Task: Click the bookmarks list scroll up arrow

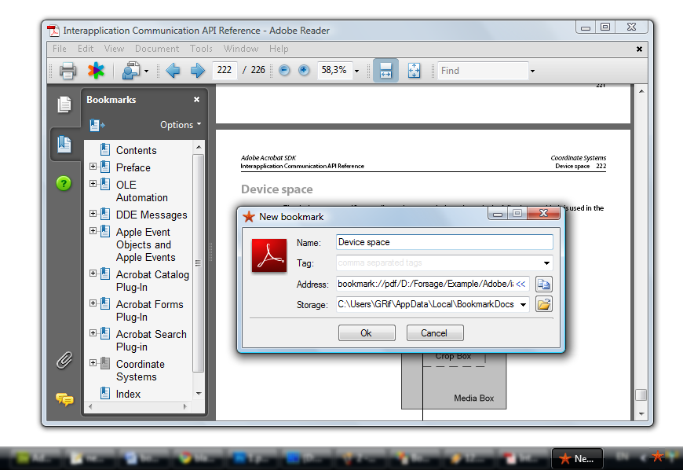Action: [x=199, y=147]
